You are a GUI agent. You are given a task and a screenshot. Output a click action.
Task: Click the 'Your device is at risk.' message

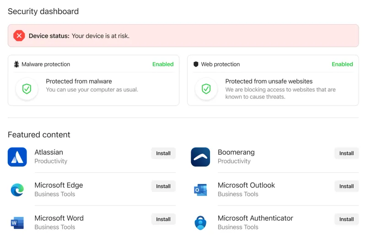click(100, 36)
